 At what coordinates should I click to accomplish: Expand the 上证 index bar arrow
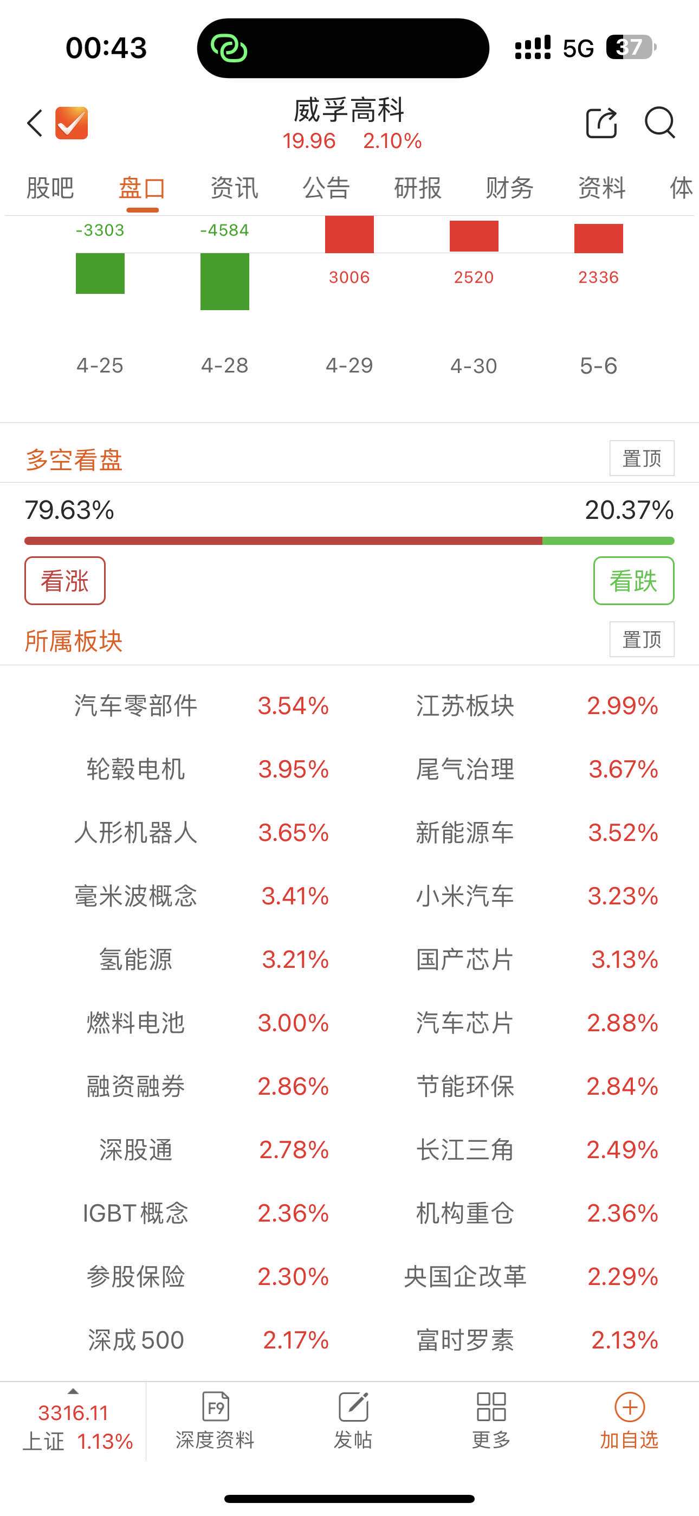[73, 1392]
